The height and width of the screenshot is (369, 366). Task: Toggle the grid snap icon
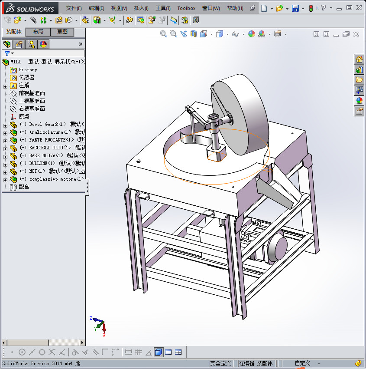(139, 352)
